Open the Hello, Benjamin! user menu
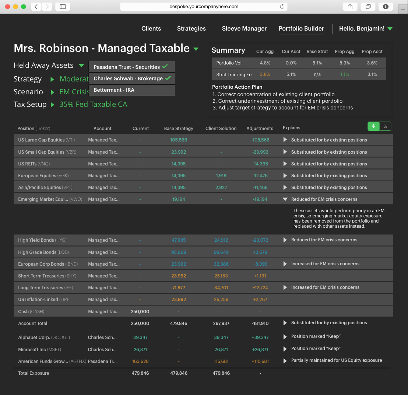 [x=366, y=29]
